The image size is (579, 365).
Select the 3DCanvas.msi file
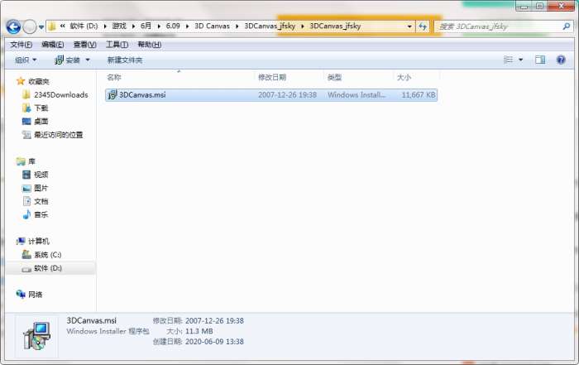tap(271, 95)
